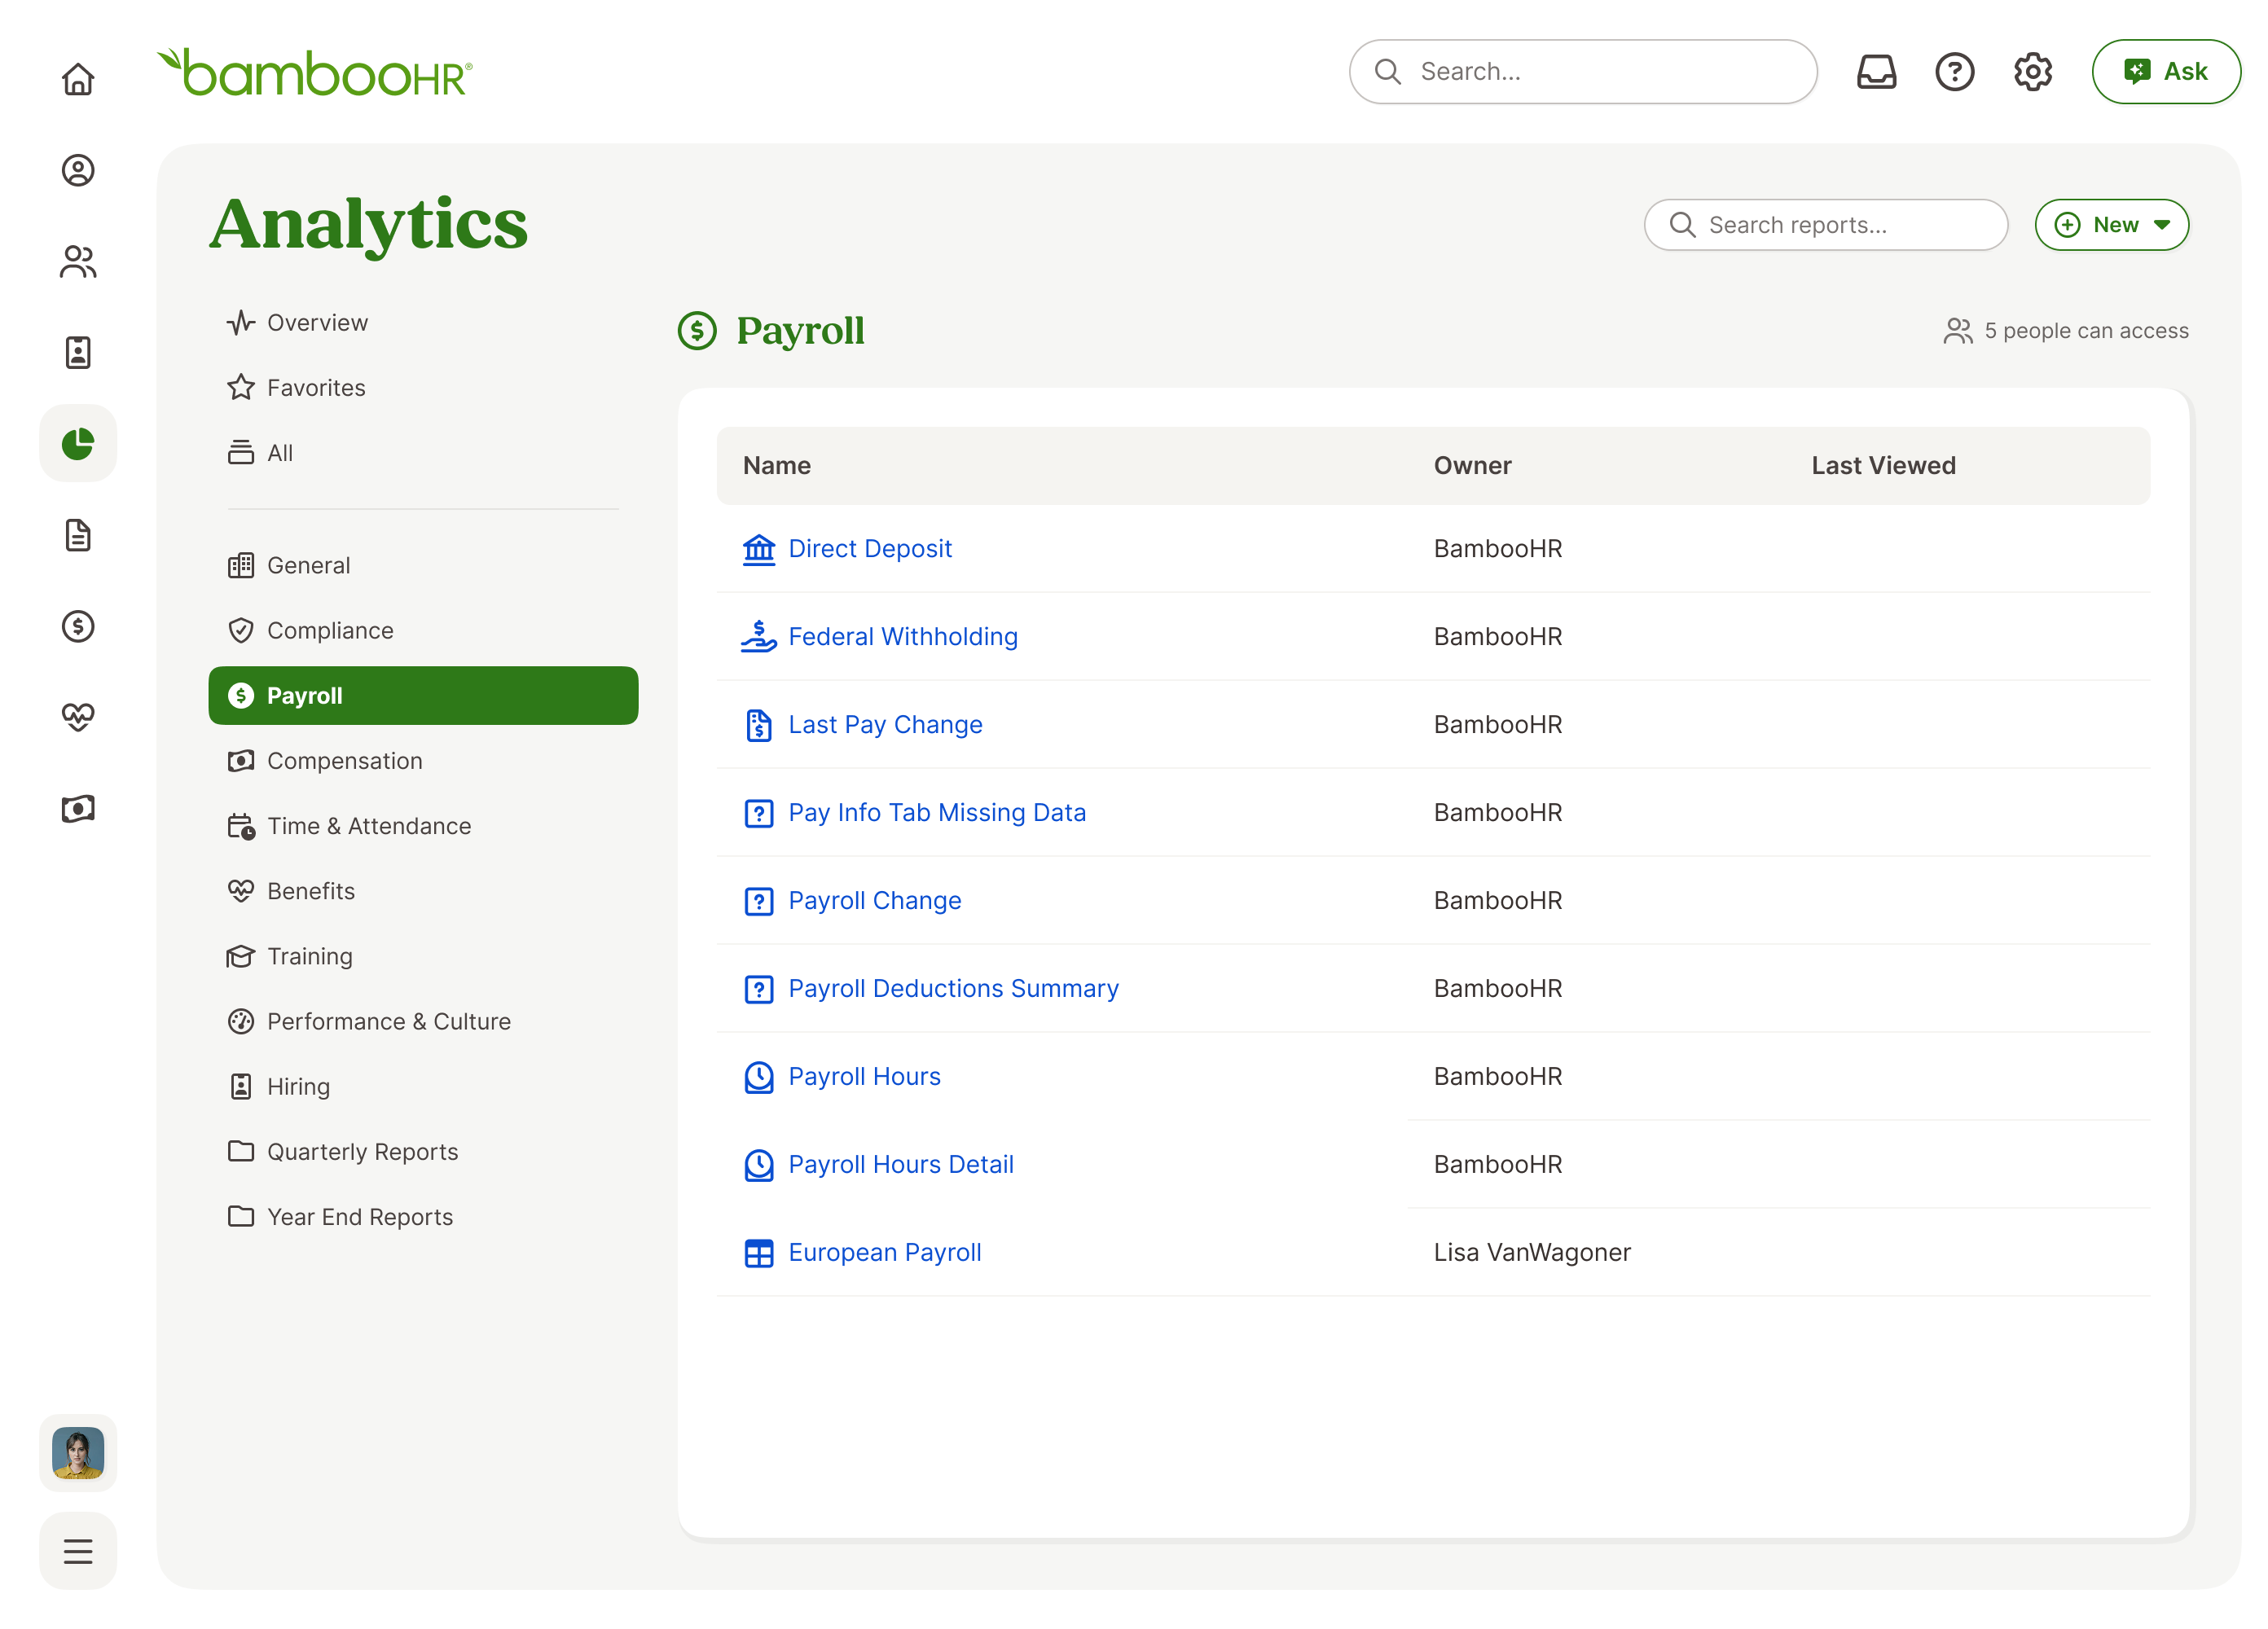
Task: Open Time & Attendance category
Action: click(423, 826)
